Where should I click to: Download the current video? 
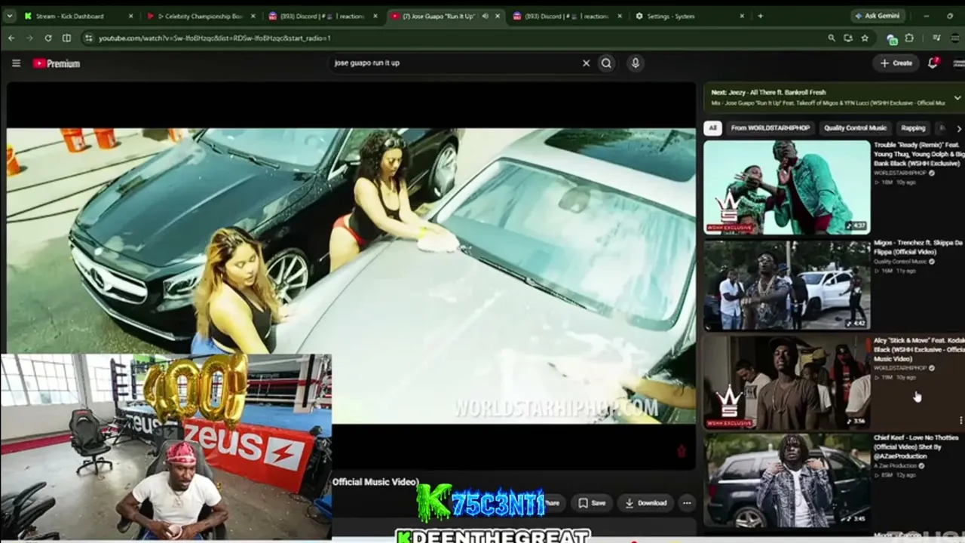pos(646,503)
